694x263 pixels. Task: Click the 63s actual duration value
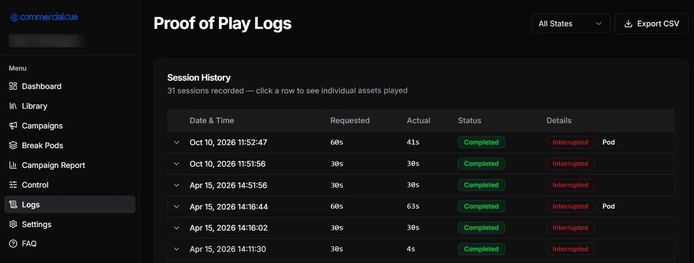413,206
